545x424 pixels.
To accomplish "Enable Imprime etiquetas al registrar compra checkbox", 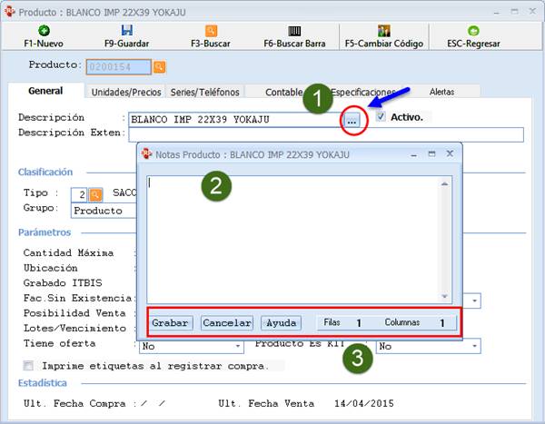I will (29, 366).
